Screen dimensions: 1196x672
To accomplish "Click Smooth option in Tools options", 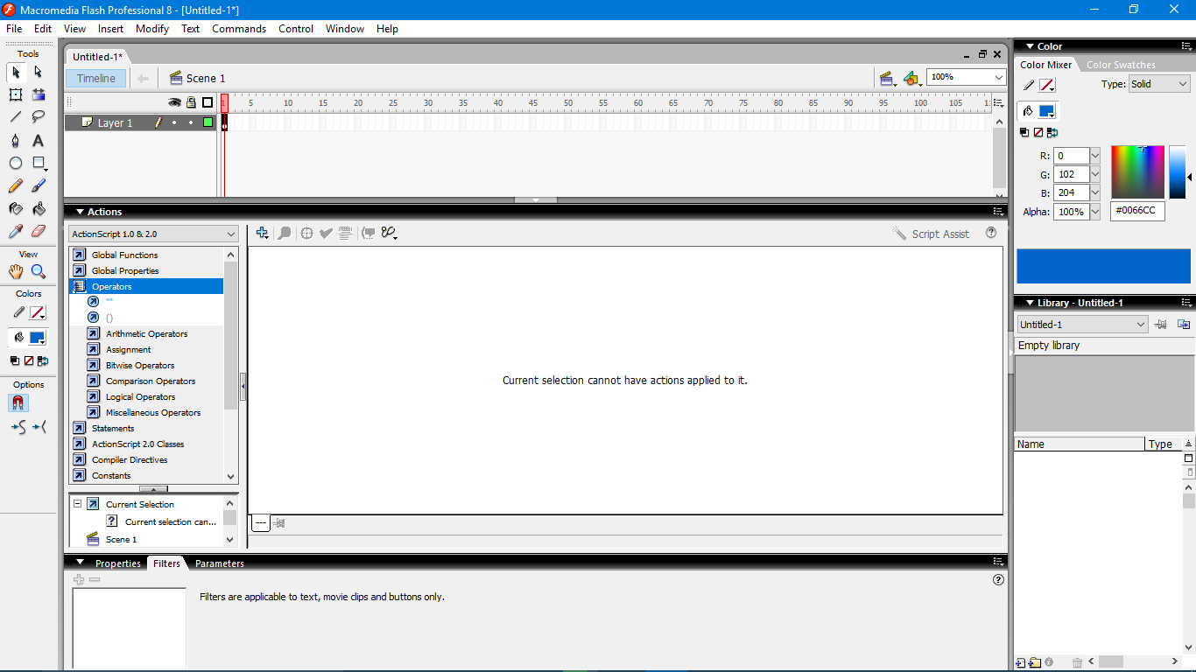I will coord(18,427).
